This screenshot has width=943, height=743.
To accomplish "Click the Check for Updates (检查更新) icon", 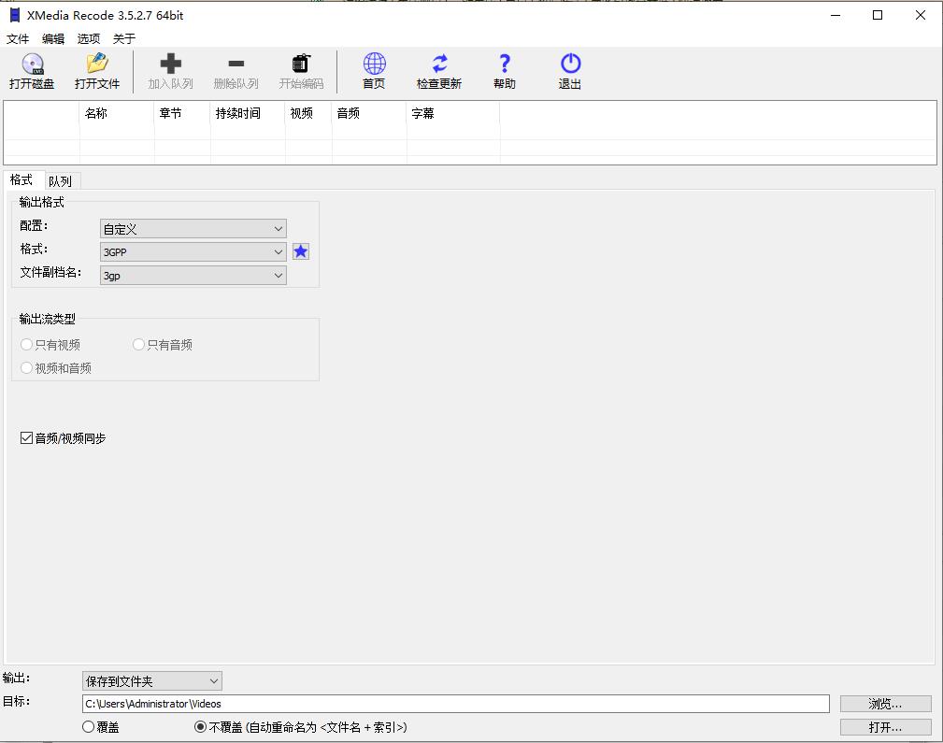I will point(439,64).
